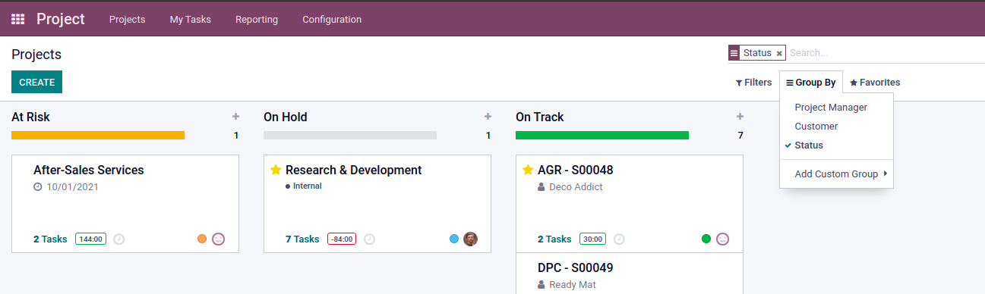
Task: Add a project with the At Risk plus icon
Action: 235,117
